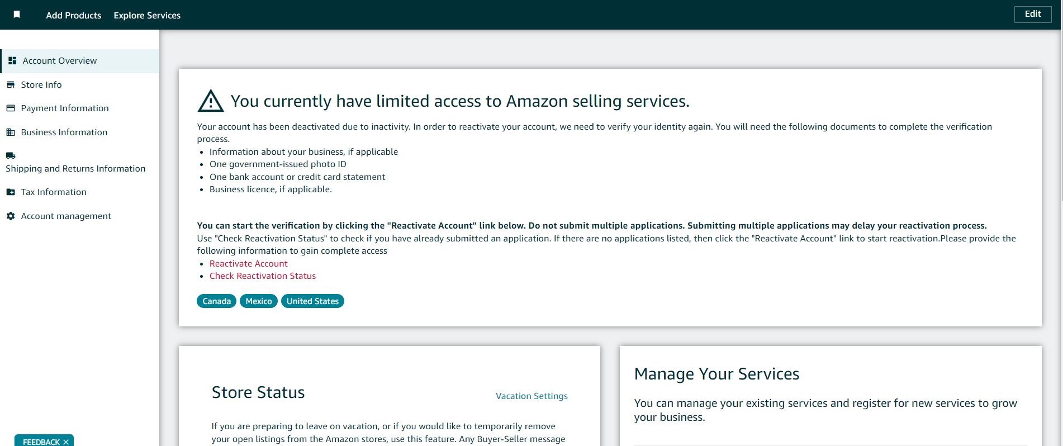This screenshot has width=1063, height=446.
Task: Click the Business Information building icon
Action: tap(11, 132)
